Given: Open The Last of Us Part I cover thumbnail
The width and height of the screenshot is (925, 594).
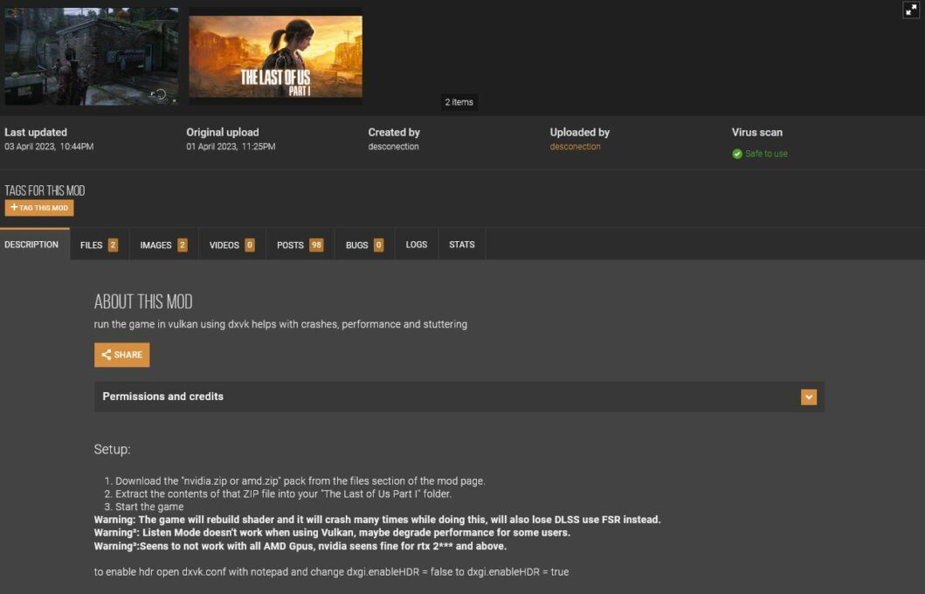Looking at the screenshot, I should 275,57.
